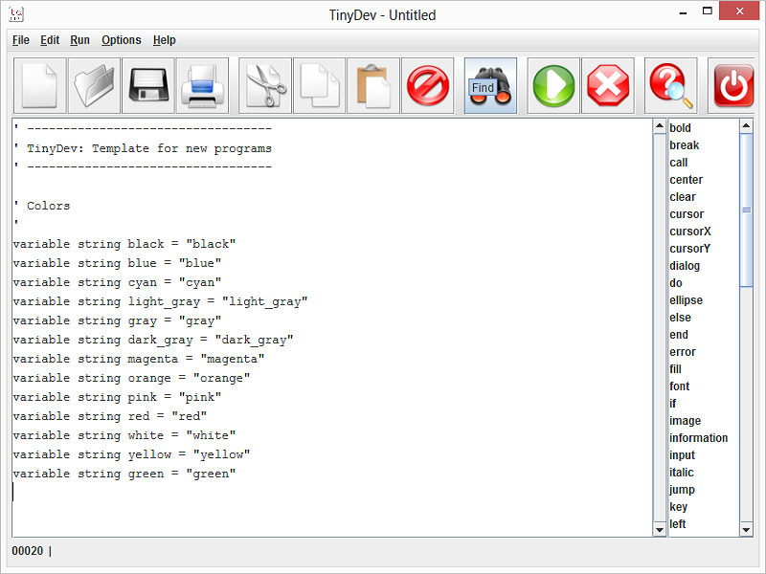Click the '00020' line number in status bar
This screenshot has height=574, width=766.
(28, 551)
